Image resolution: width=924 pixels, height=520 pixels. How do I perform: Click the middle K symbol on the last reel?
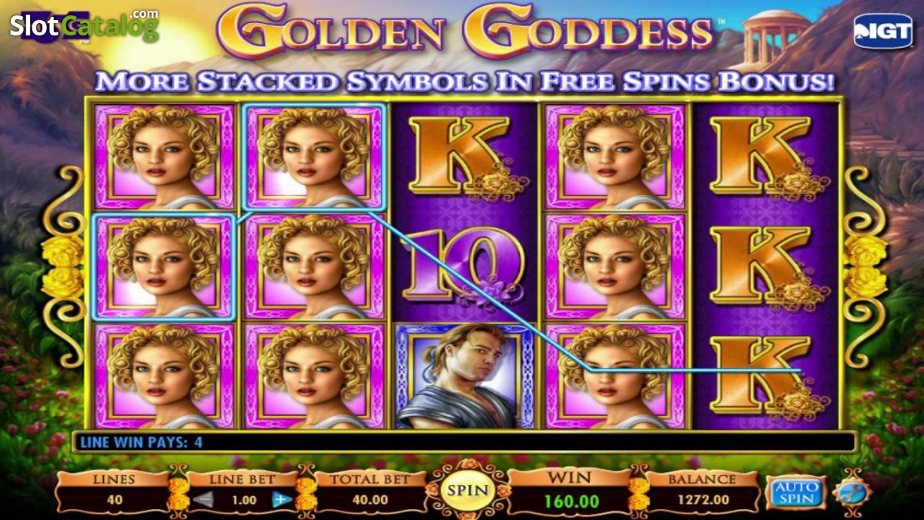point(765,267)
